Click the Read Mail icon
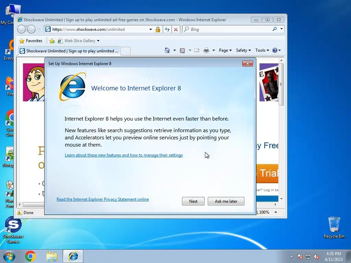The image size is (351, 263). [x=197, y=50]
